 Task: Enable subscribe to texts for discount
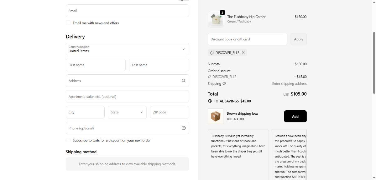pyautogui.click(x=68, y=140)
